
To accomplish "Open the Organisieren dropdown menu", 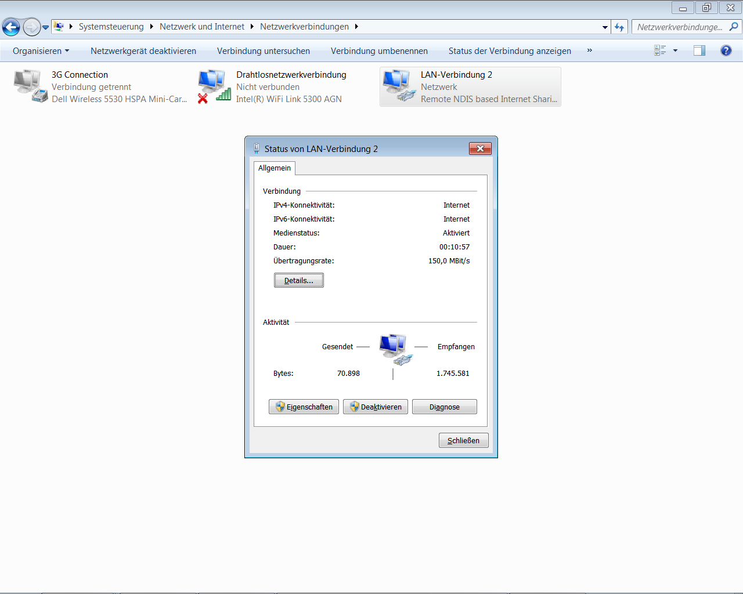I will (x=41, y=51).
